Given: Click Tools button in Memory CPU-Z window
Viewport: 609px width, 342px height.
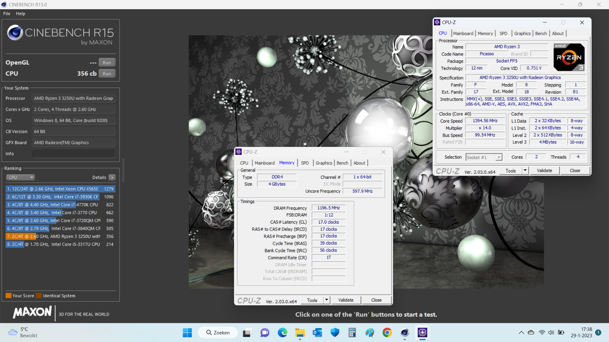Looking at the screenshot, I should (312, 300).
